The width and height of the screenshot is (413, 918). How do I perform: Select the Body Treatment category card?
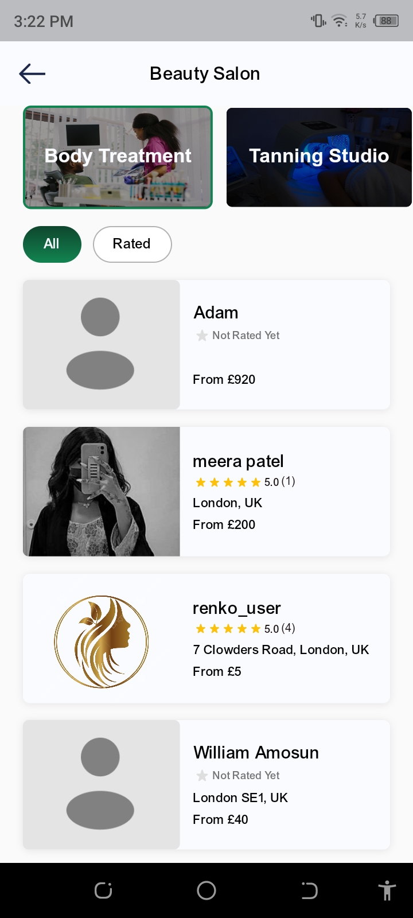[118, 157]
